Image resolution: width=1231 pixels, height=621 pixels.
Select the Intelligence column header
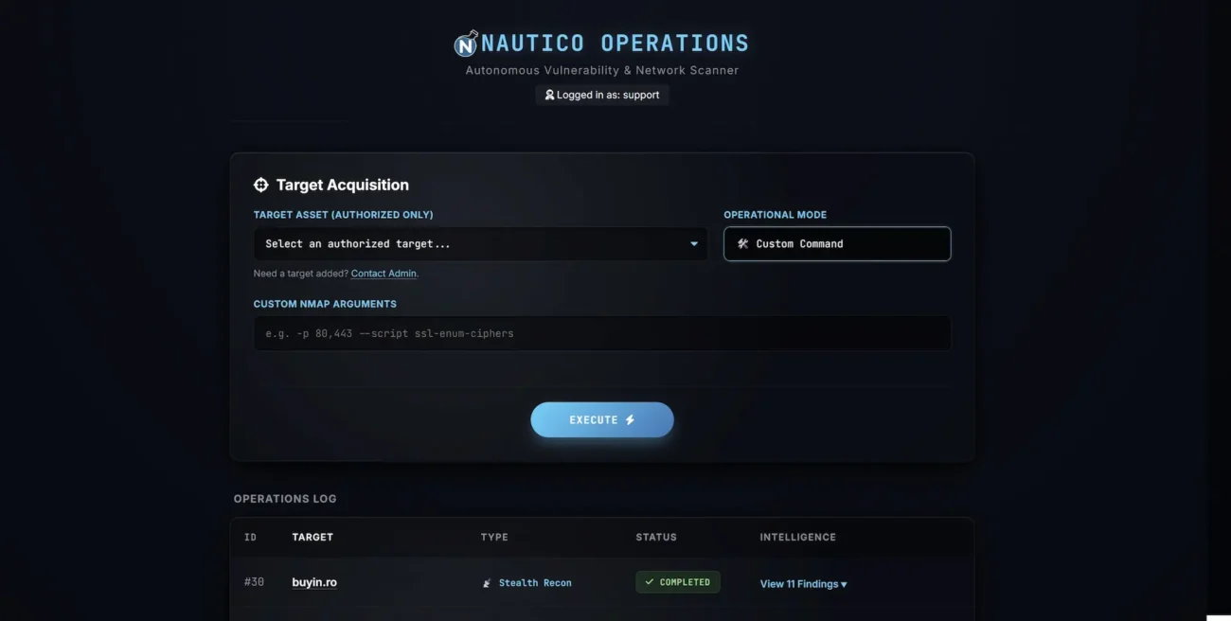(x=797, y=537)
